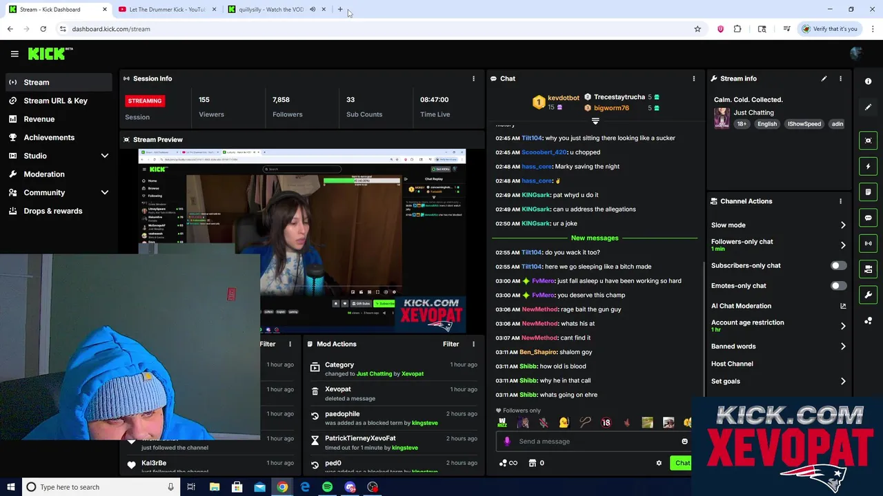Select the W RIZZ emote
Viewport: 883px width, 496px height.
[x=502, y=423]
